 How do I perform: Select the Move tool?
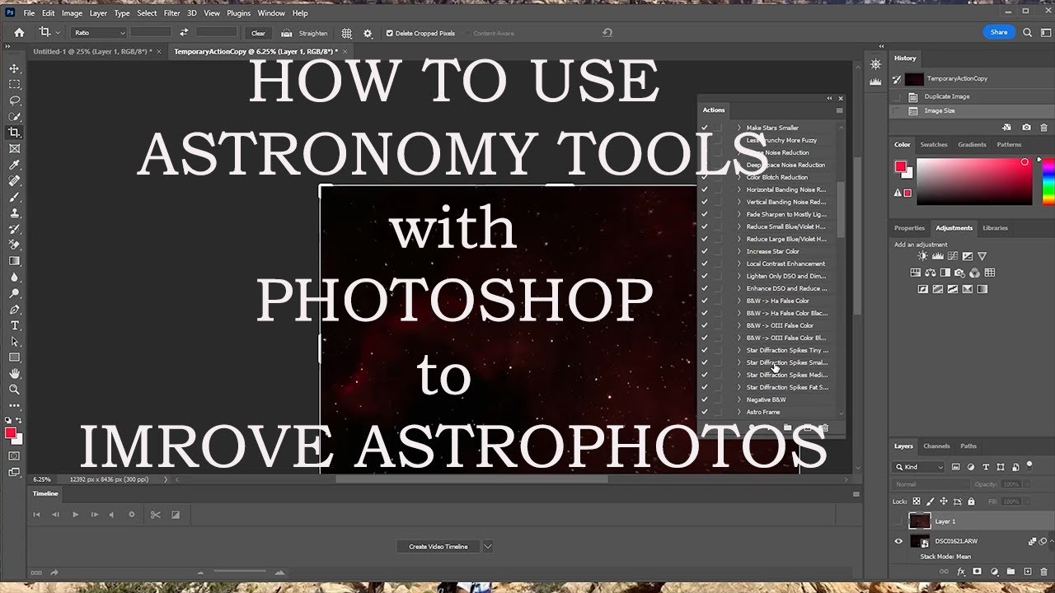(x=14, y=68)
